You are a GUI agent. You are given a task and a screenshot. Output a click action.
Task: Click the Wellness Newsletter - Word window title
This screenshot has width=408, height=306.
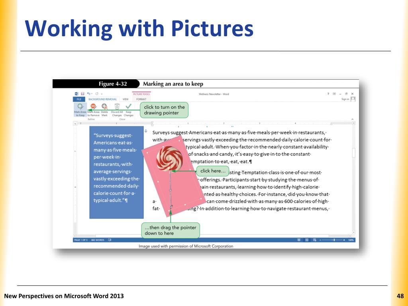point(214,94)
